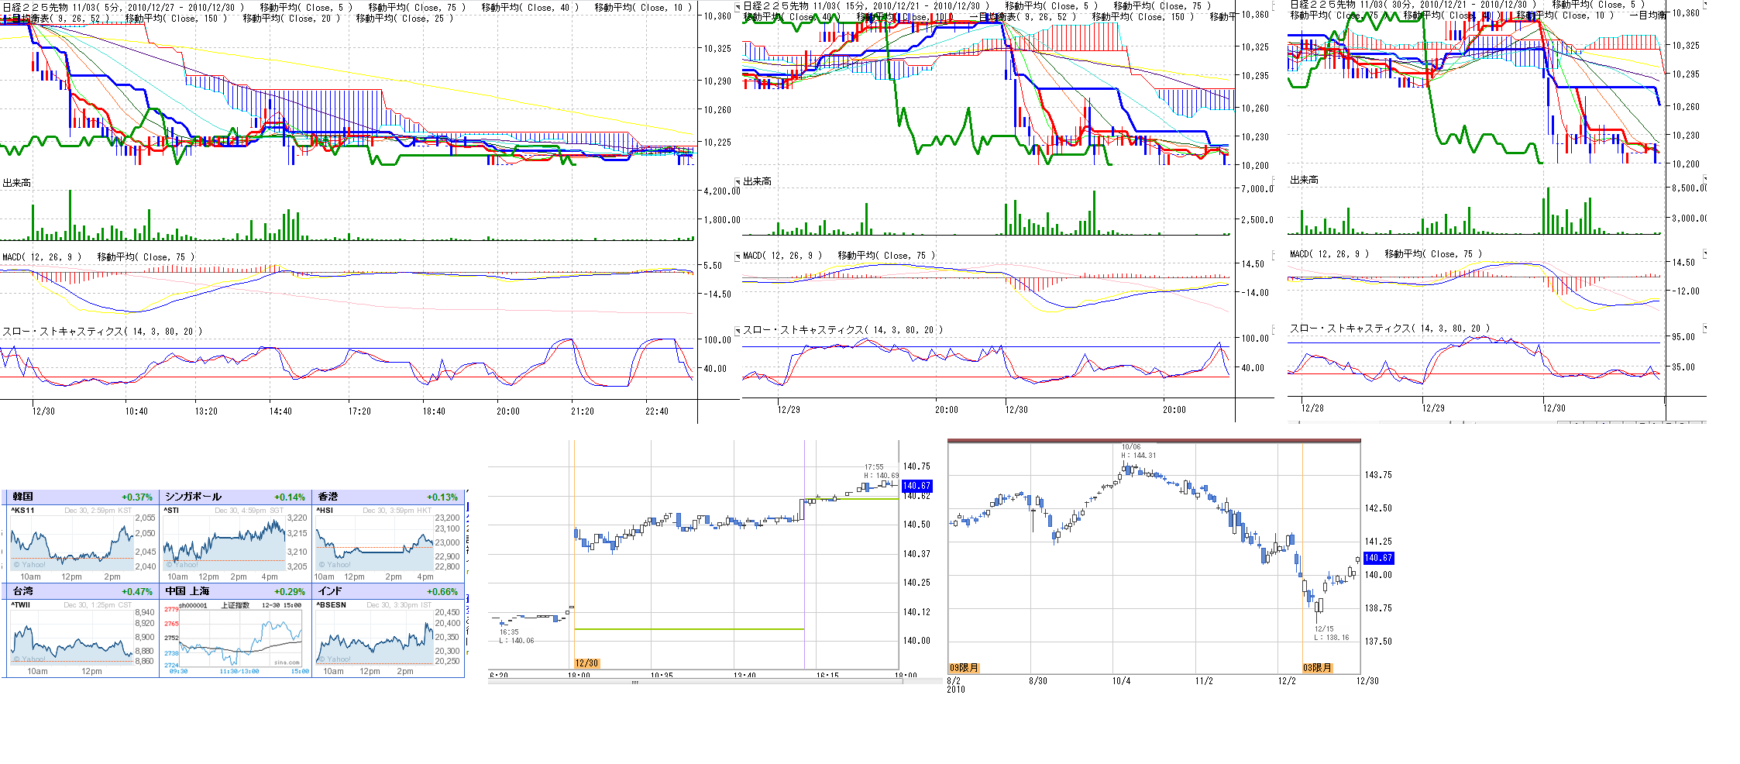Open the 韓国 market header
The height and width of the screenshot is (764, 1740).
tap(23, 497)
